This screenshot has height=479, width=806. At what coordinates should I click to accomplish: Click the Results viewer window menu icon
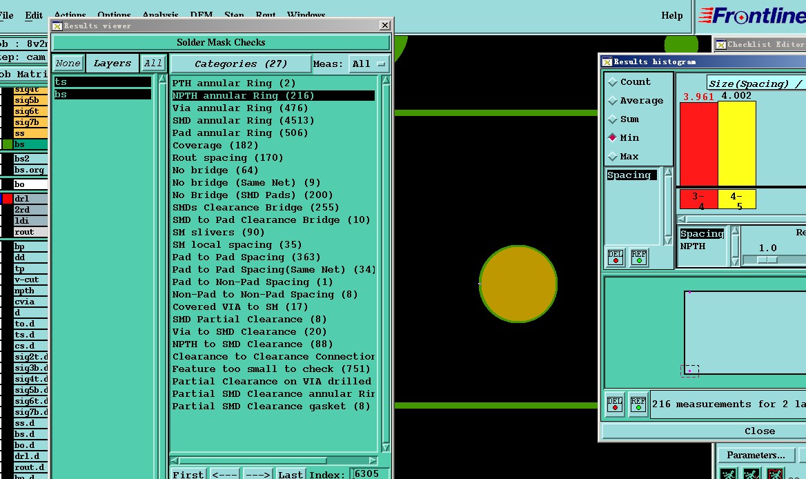coord(57,26)
